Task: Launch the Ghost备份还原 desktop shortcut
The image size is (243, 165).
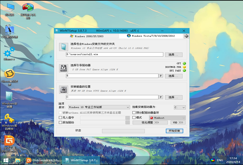Action: click(x=10, y=78)
